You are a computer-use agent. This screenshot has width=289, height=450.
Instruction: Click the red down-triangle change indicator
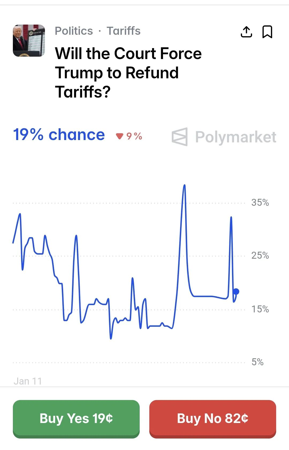pyautogui.click(x=119, y=136)
